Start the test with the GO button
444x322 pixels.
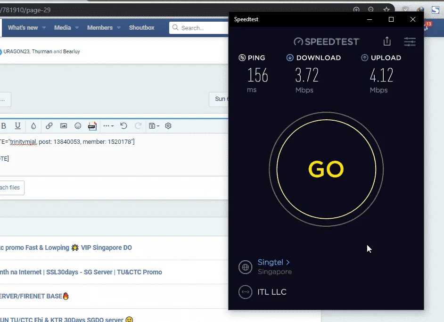point(326,169)
